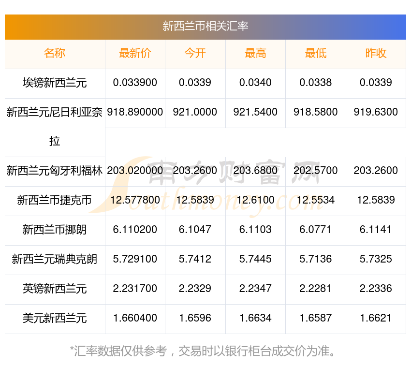
Task: Select the high value 203.6800
Action: (255, 170)
